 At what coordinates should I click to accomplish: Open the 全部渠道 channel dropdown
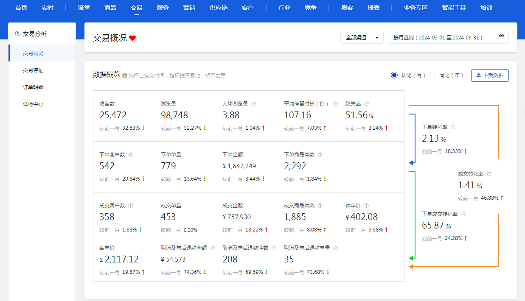pyautogui.click(x=362, y=37)
